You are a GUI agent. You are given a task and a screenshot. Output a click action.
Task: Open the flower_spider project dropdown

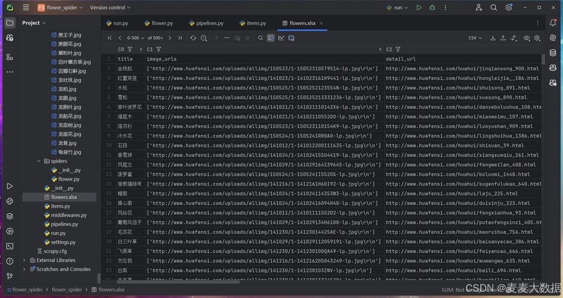pyautogui.click(x=60, y=8)
